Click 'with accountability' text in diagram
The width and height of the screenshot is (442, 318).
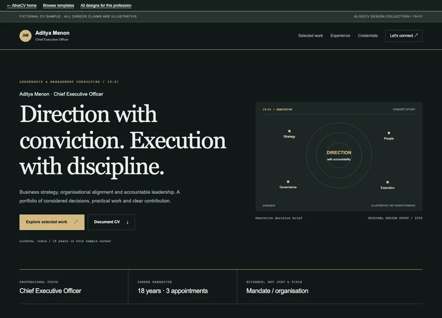(x=339, y=160)
